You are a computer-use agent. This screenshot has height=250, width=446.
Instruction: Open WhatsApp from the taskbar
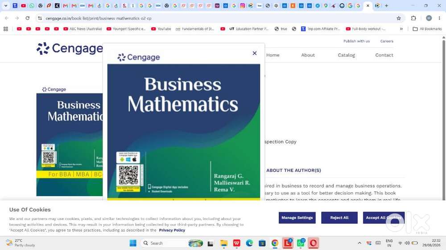tap(301, 243)
